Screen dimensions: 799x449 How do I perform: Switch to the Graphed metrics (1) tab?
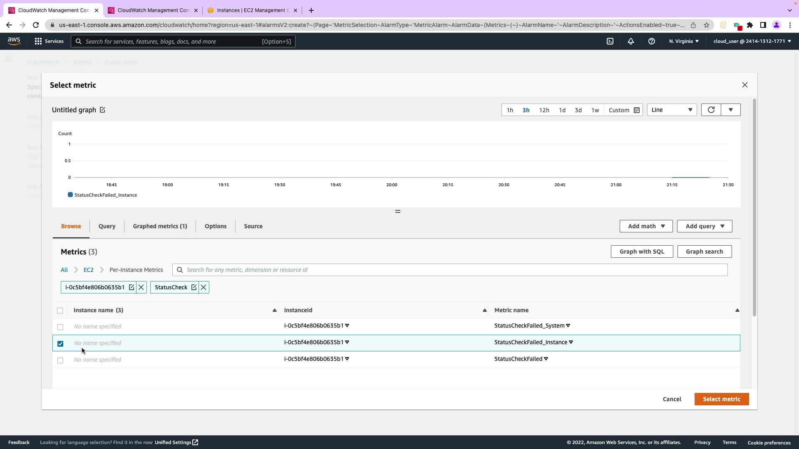(160, 226)
